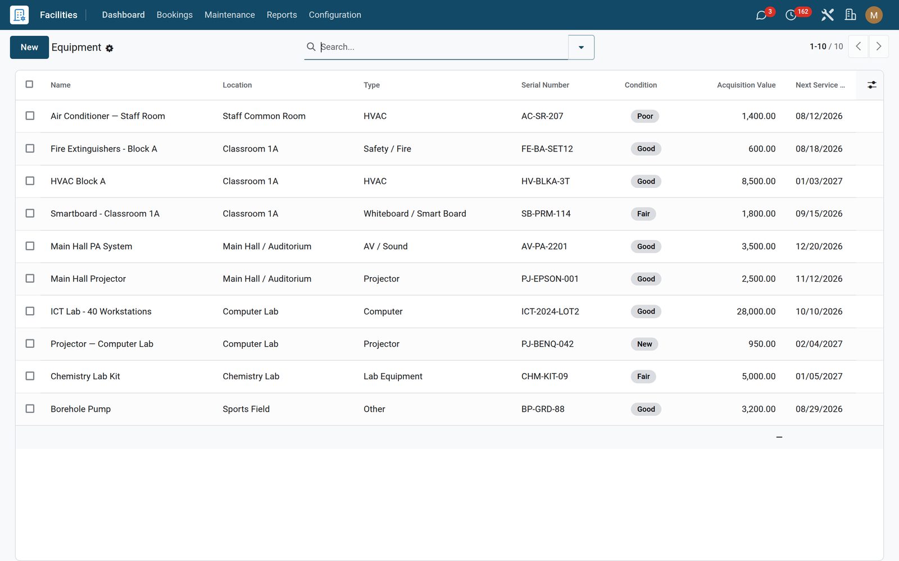The height and width of the screenshot is (561, 899).
Task: Open the Maintenance menu
Action: point(229,15)
